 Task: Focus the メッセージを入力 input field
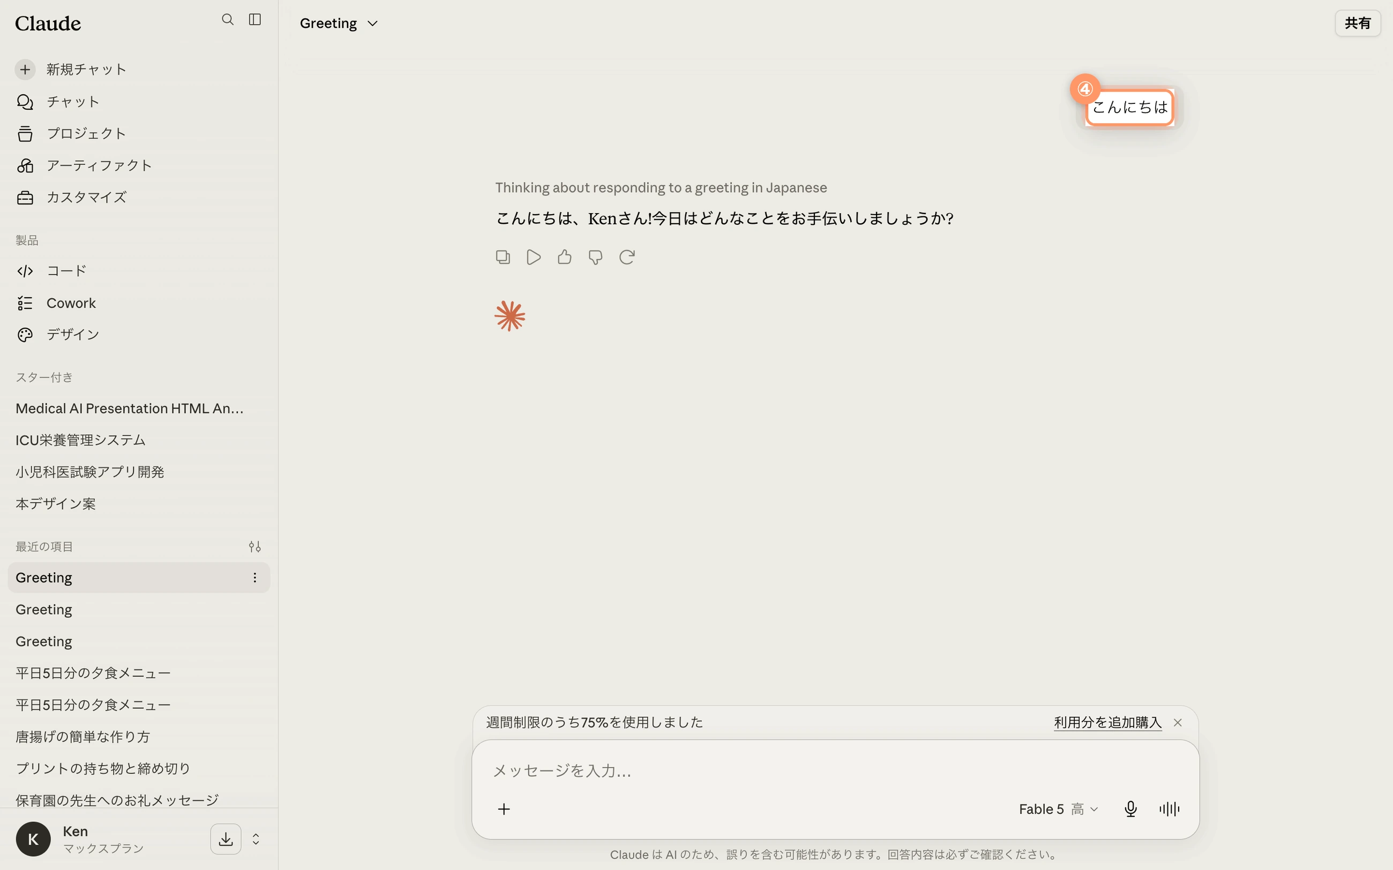pyautogui.click(x=835, y=771)
